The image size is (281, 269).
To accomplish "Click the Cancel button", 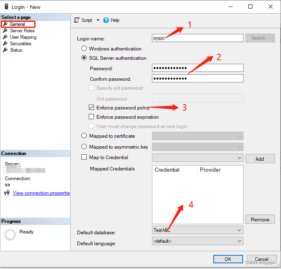I will click(x=262, y=259).
